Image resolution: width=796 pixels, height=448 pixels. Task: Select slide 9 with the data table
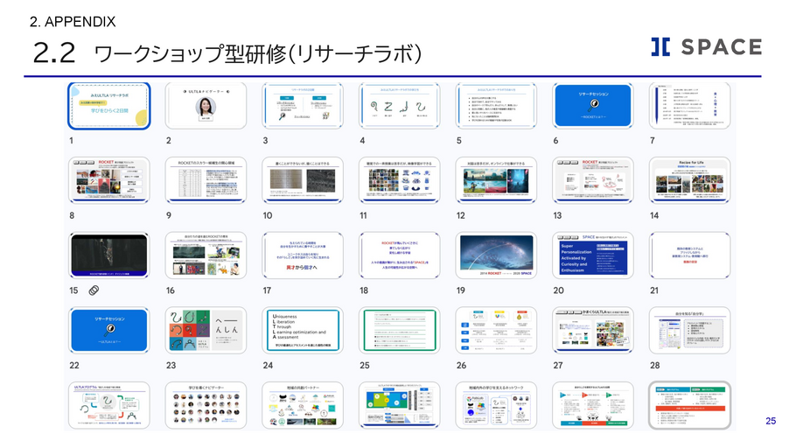206,181
